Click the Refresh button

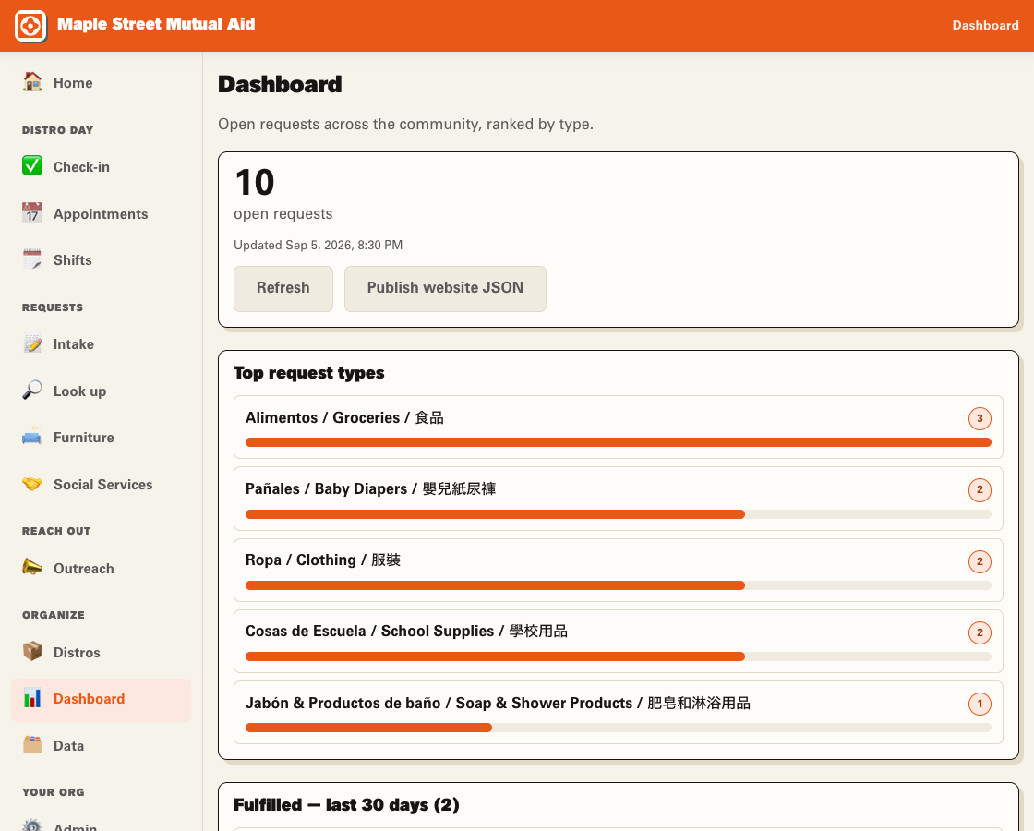[283, 288]
